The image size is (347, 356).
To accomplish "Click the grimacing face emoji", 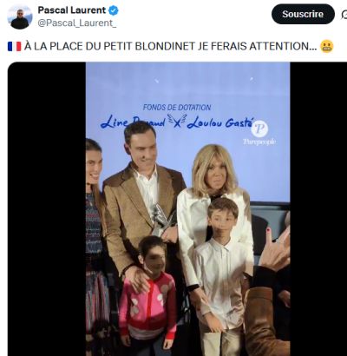I will click(327, 46).
